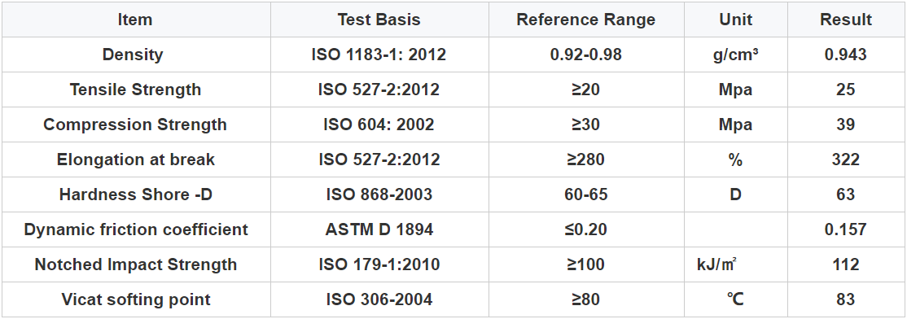Select the Hardness Shore -D cell
The image size is (907, 319).
coord(135,194)
